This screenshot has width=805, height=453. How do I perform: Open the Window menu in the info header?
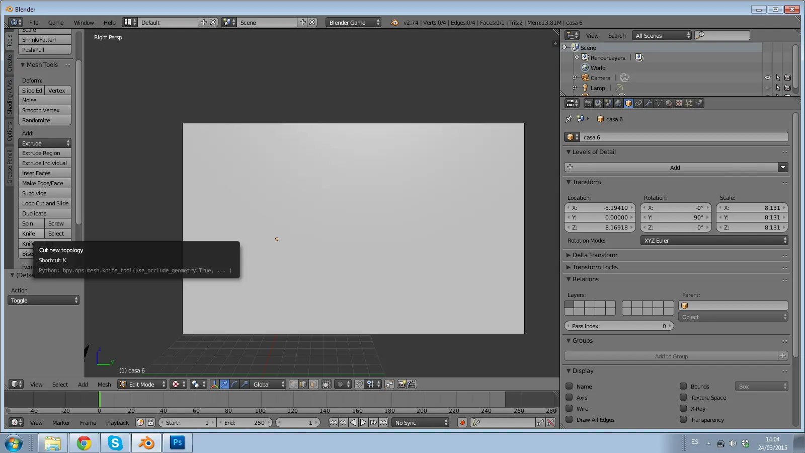(x=84, y=23)
